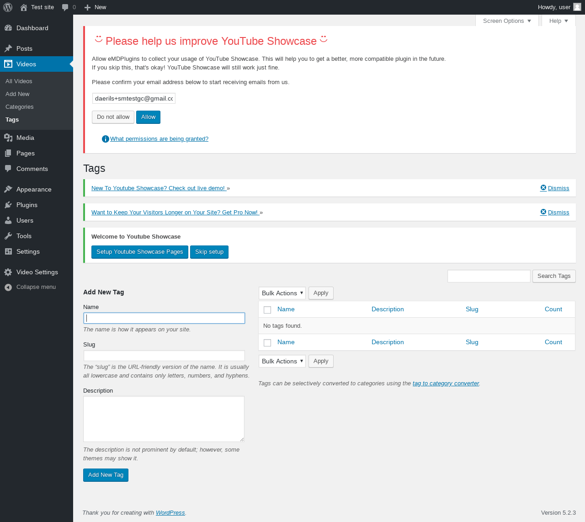This screenshot has height=522, width=585.
Task: Click the Comments speech bubble sidebar icon
Action: [8, 169]
